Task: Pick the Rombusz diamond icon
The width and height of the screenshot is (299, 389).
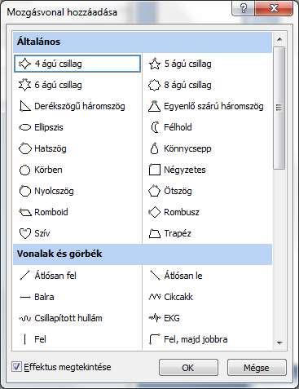Action: point(155,212)
